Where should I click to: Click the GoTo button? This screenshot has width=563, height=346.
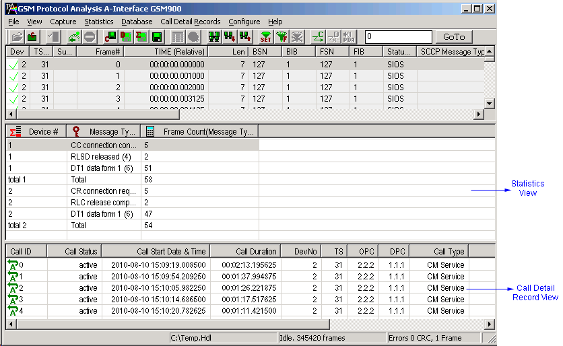(454, 36)
